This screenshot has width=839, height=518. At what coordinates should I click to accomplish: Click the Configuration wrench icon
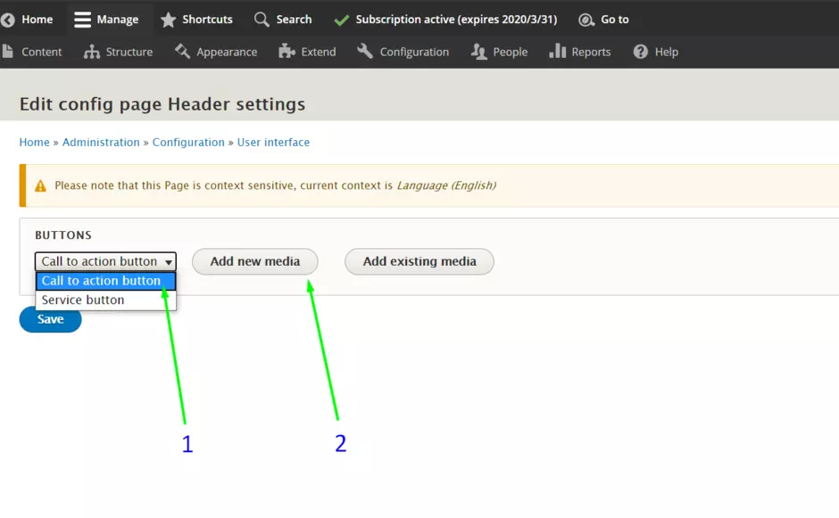click(x=365, y=52)
